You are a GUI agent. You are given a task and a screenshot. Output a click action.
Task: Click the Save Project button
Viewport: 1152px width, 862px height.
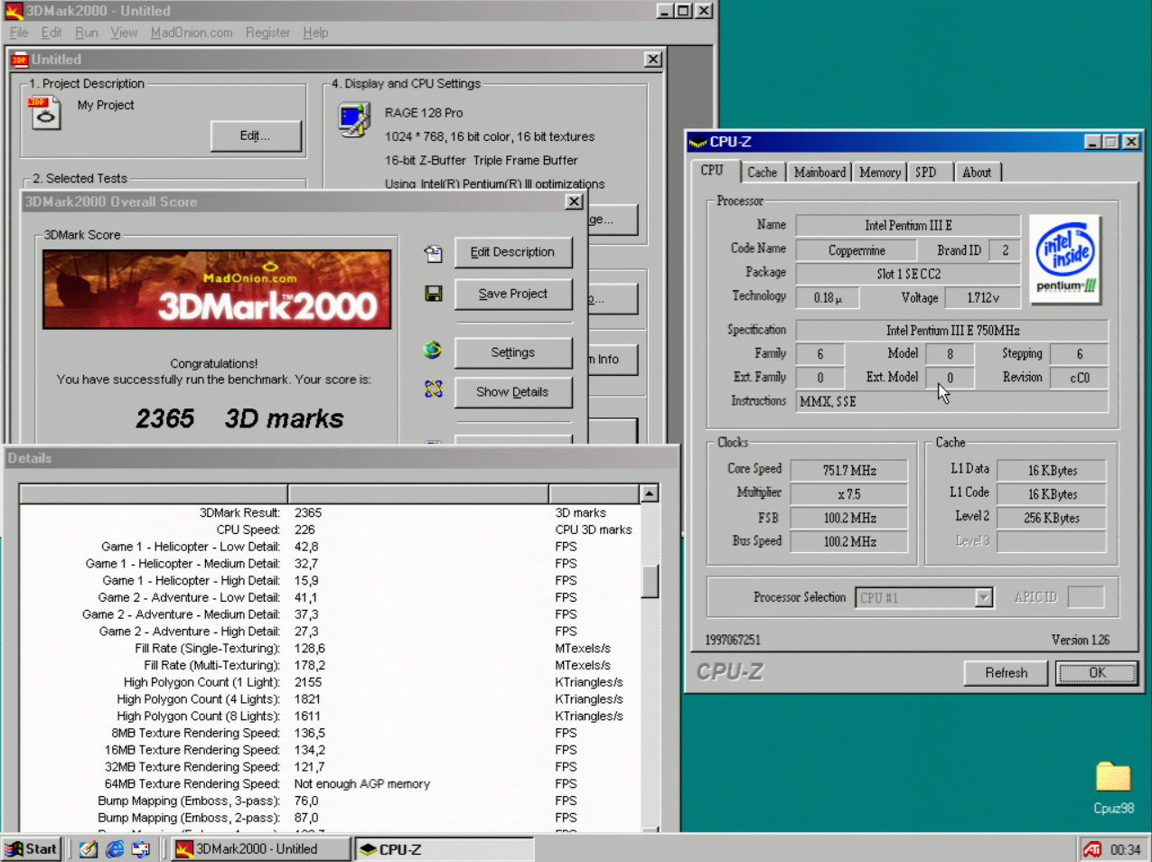512,294
